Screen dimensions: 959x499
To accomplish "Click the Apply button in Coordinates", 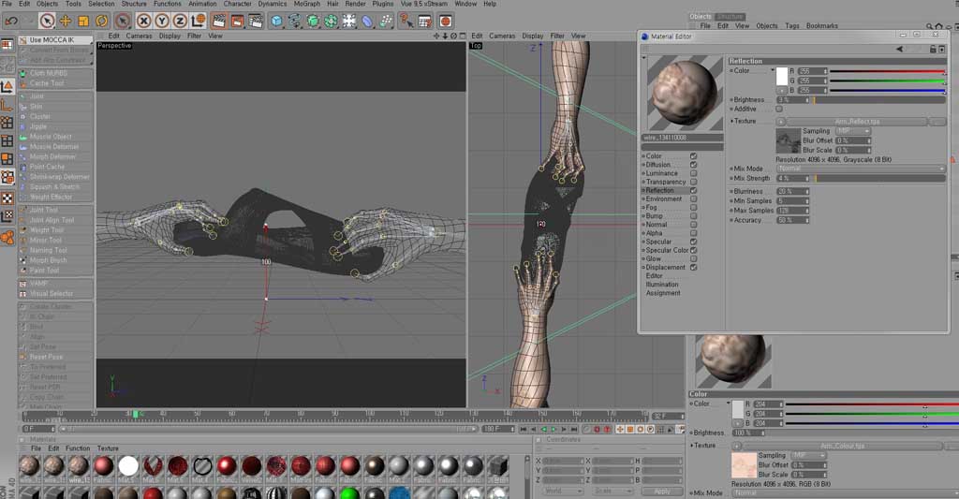I will pyautogui.click(x=662, y=492).
